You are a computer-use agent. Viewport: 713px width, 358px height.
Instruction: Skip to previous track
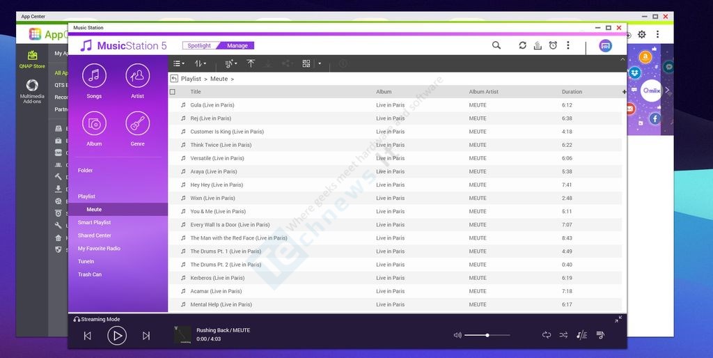tap(87, 336)
